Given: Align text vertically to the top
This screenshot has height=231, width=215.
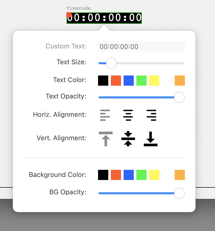Looking at the screenshot, I should click(x=105, y=139).
